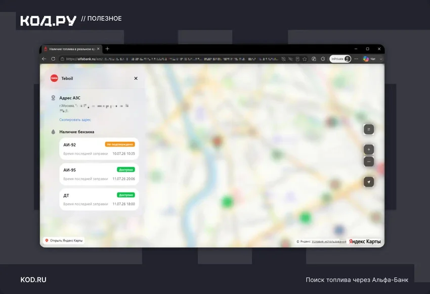Select the АИ-95 fuel card
This screenshot has width=430, height=294.
[x=99, y=174]
